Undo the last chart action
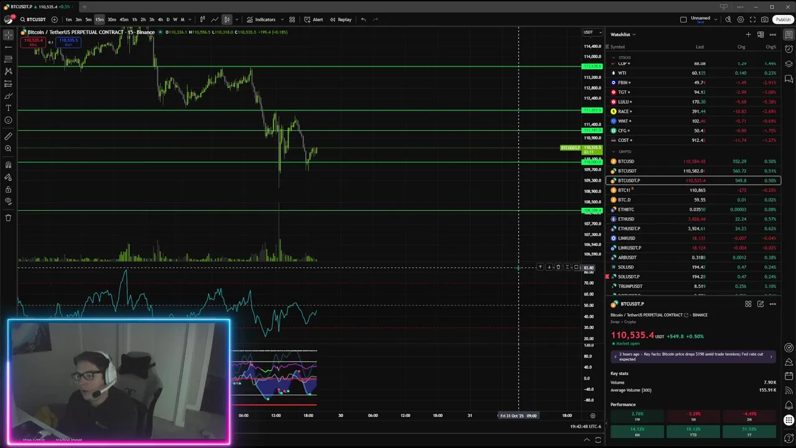The width and height of the screenshot is (796, 448). point(363,19)
